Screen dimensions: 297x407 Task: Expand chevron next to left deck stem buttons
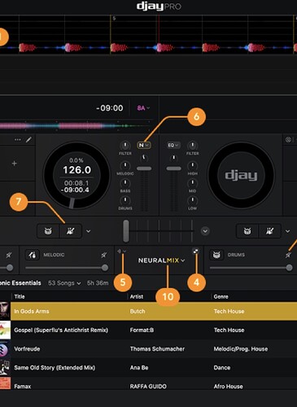click(x=88, y=231)
